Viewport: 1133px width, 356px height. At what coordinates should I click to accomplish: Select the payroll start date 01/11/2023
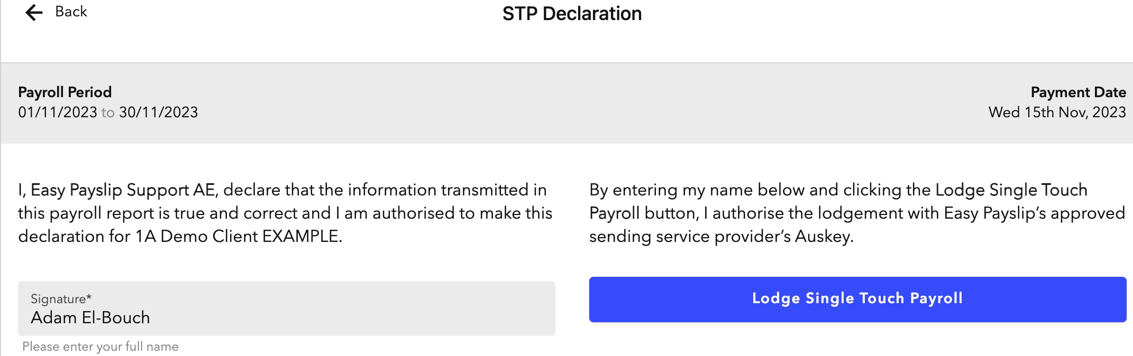click(x=58, y=113)
